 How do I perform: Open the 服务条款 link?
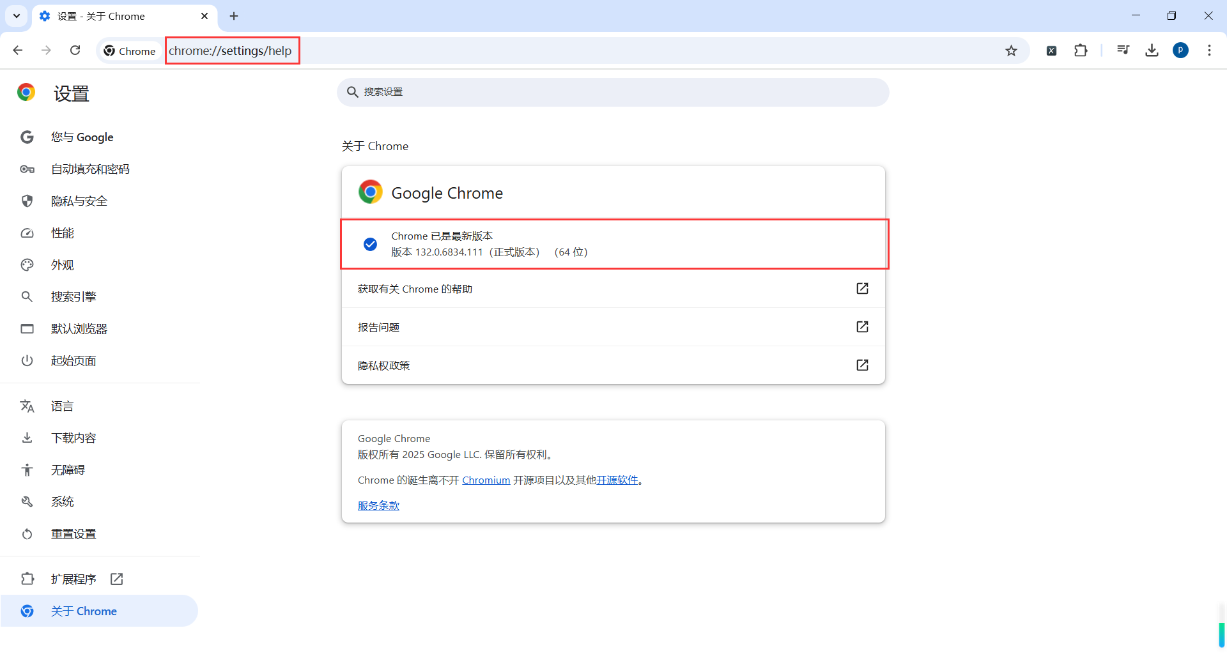(x=378, y=506)
